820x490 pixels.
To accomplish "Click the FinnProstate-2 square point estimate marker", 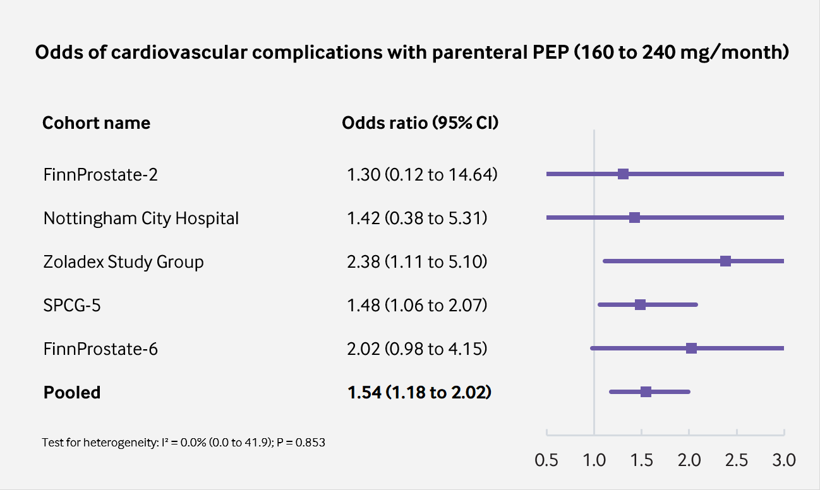I will (x=623, y=174).
